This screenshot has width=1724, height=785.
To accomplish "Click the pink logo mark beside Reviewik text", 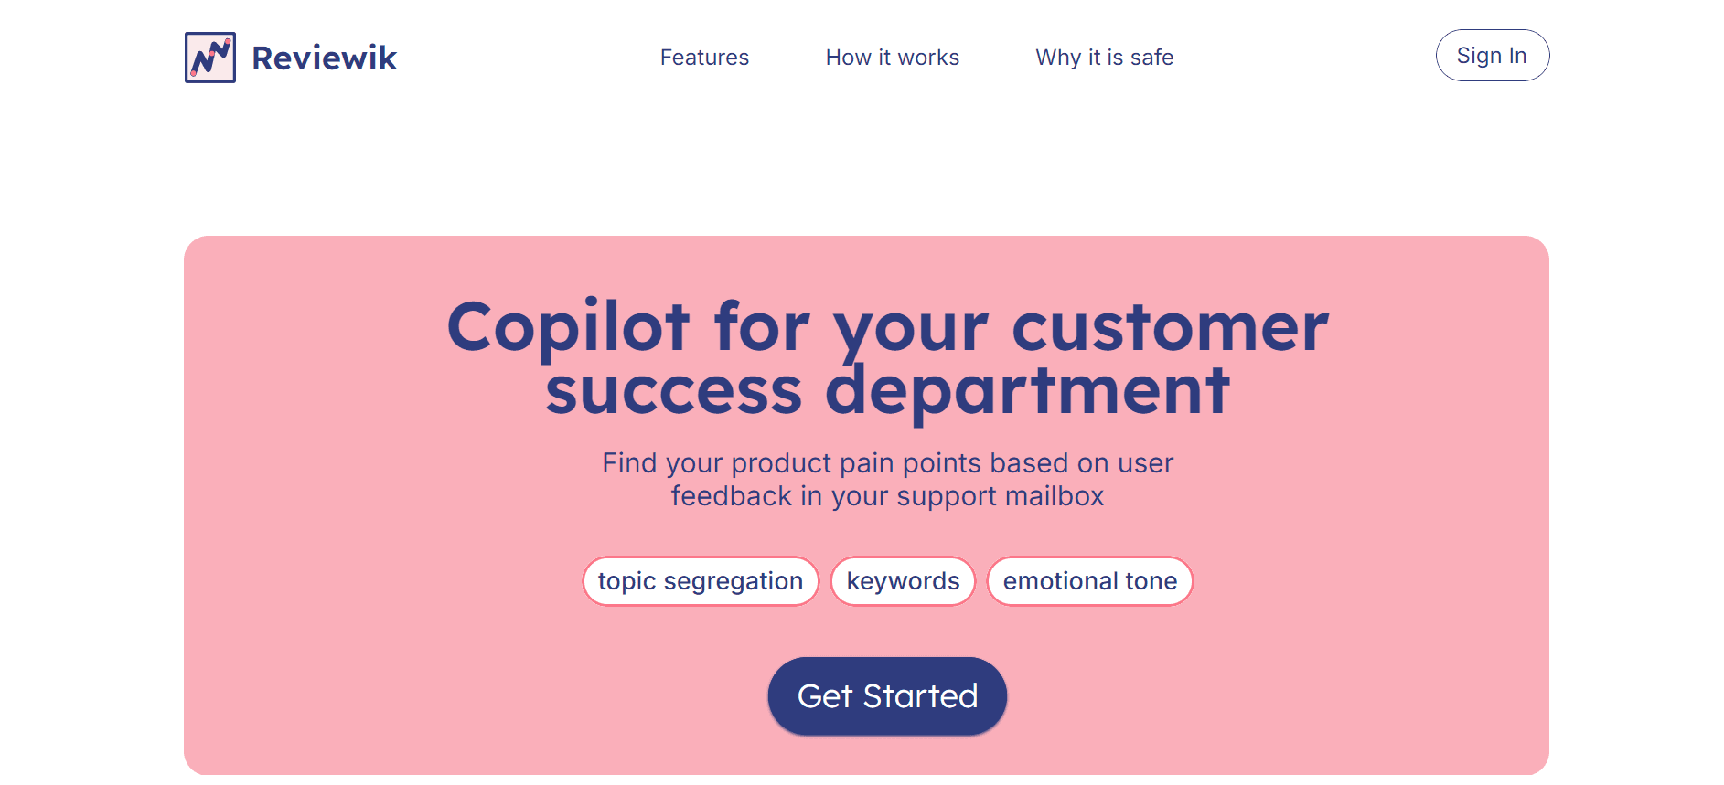I will pyautogui.click(x=209, y=57).
